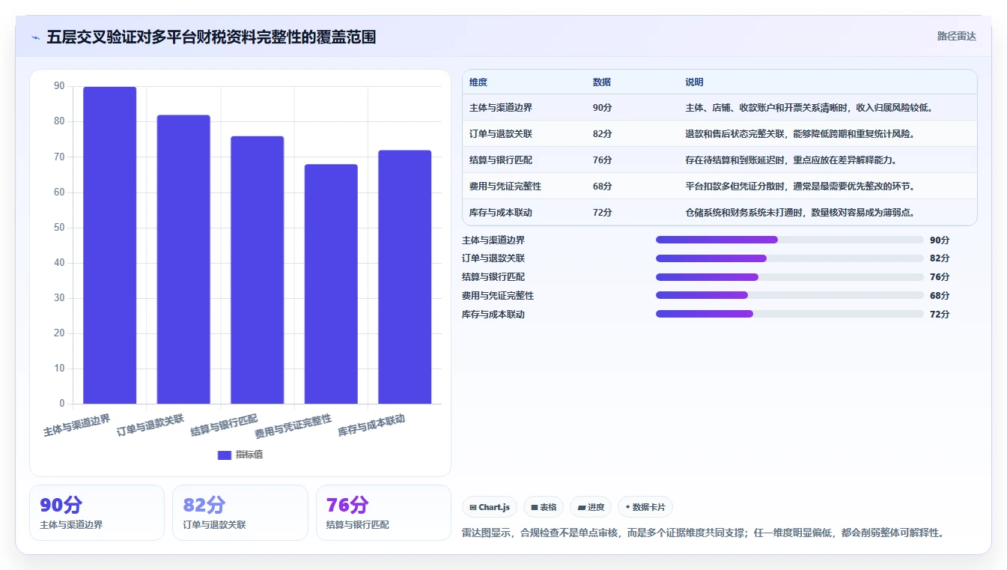Click the 表格 tag chip
The image size is (1007, 570).
[544, 507]
